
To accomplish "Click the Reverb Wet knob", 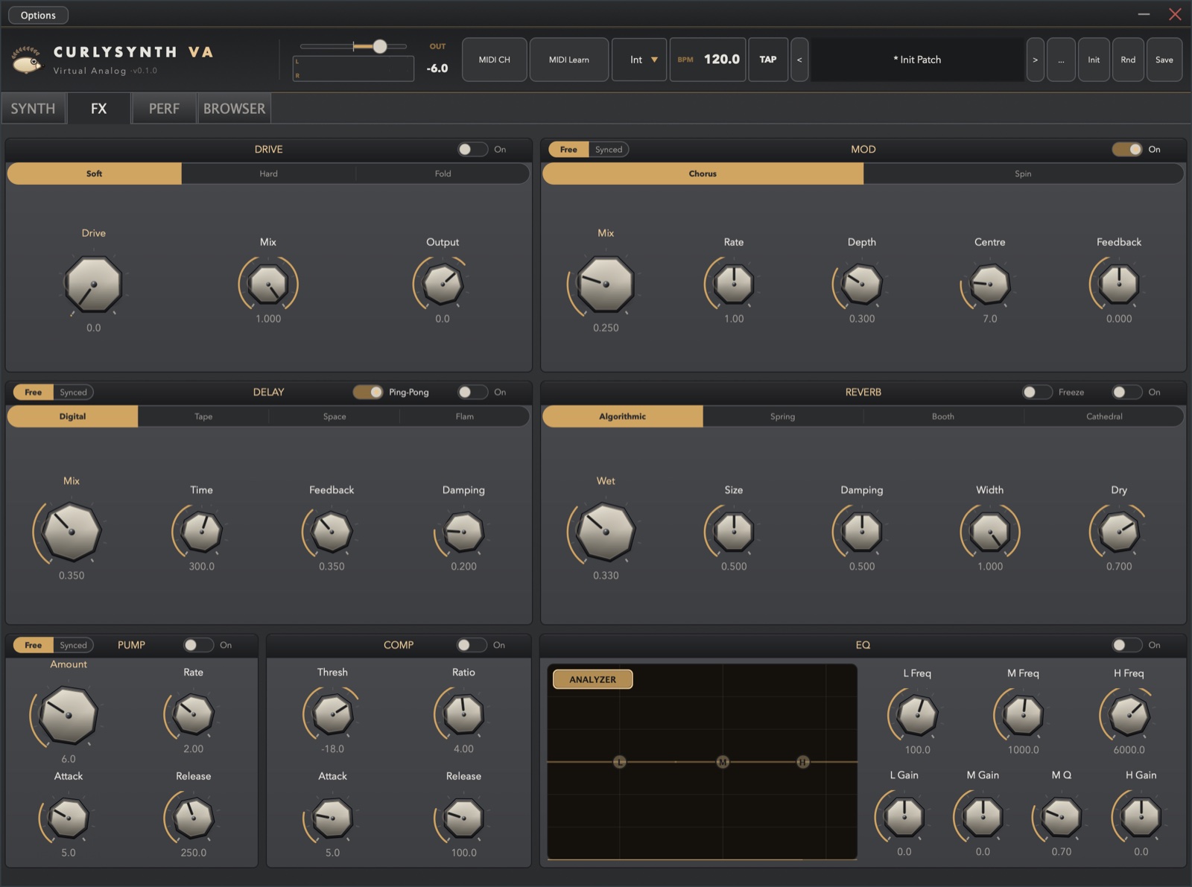I will coord(606,532).
